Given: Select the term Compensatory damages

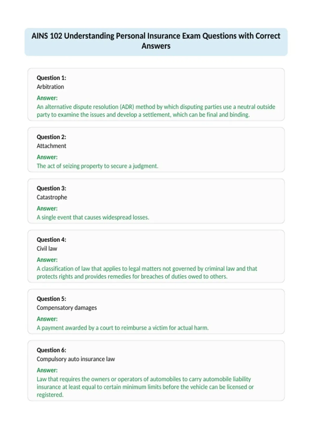Looking at the screenshot, I should tap(67, 308).
